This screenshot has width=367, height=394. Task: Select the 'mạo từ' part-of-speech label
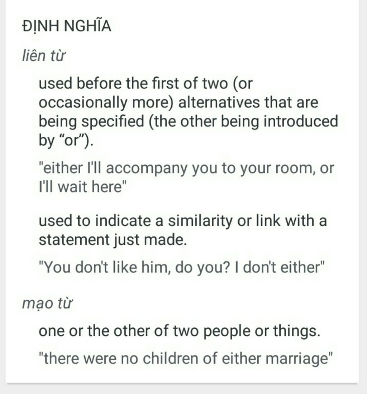click(47, 303)
